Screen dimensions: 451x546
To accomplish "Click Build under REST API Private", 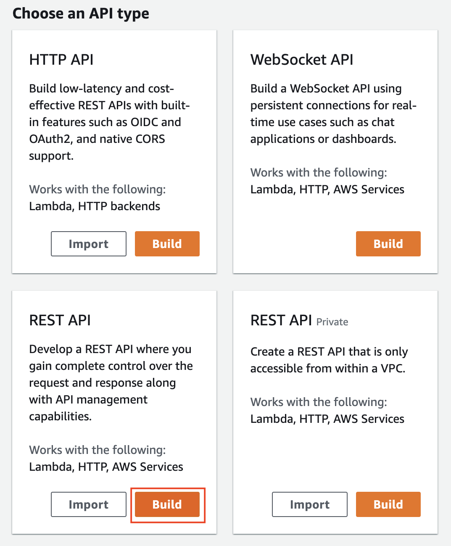I will [388, 504].
